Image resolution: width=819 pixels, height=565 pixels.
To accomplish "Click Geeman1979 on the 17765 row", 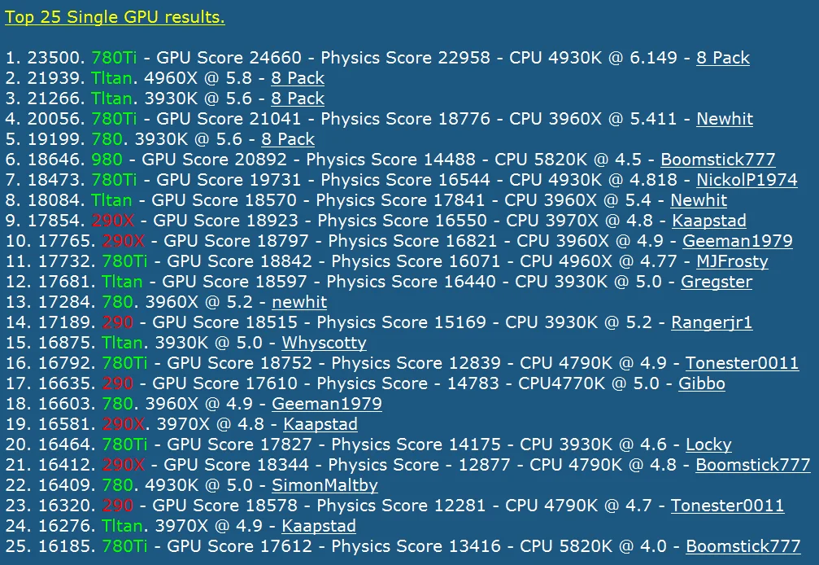I will point(738,241).
